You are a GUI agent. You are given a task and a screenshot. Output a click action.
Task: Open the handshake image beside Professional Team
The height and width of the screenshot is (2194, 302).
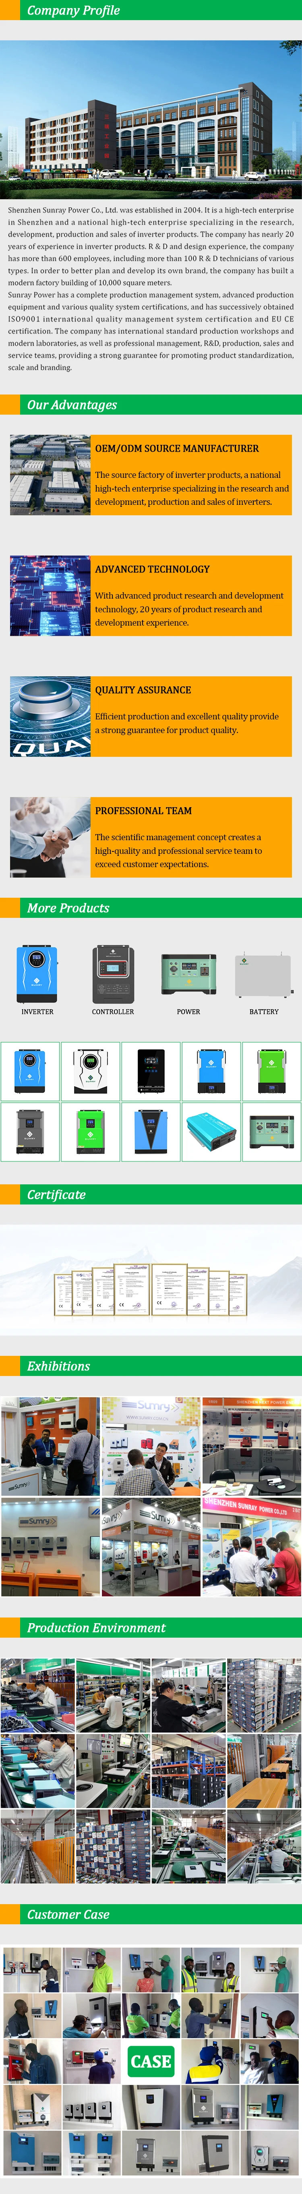(50, 837)
